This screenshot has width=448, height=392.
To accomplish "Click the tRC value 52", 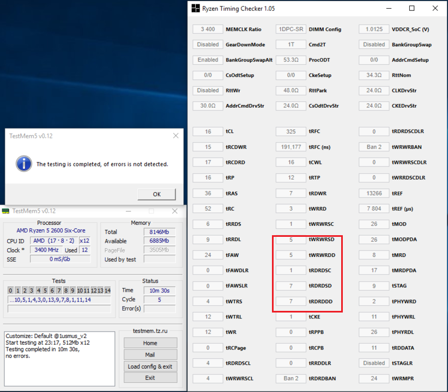I will [x=208, y=209].
